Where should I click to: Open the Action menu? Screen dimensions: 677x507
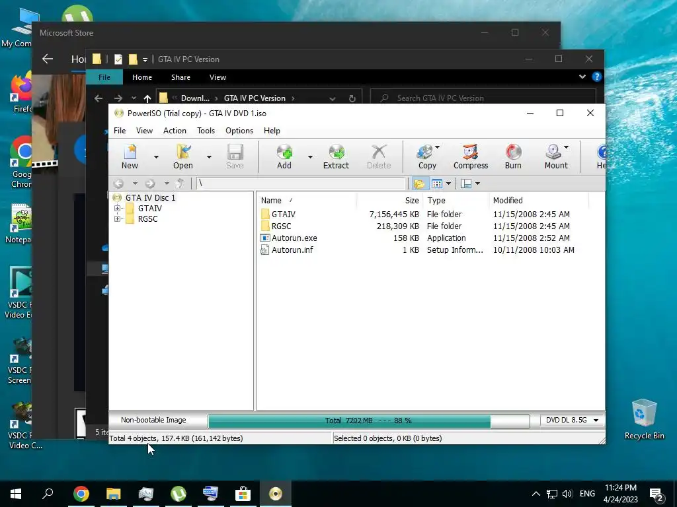175,131
